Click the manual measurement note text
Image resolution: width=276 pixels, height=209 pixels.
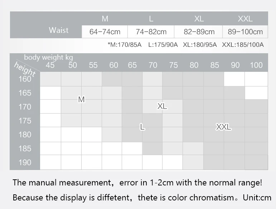tap(137, 183)
